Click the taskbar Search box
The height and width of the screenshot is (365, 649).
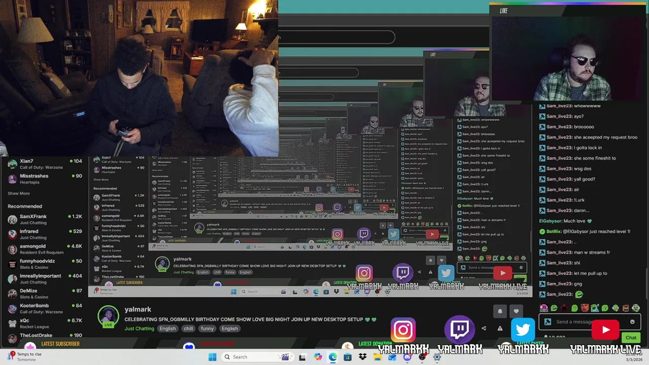257,357
